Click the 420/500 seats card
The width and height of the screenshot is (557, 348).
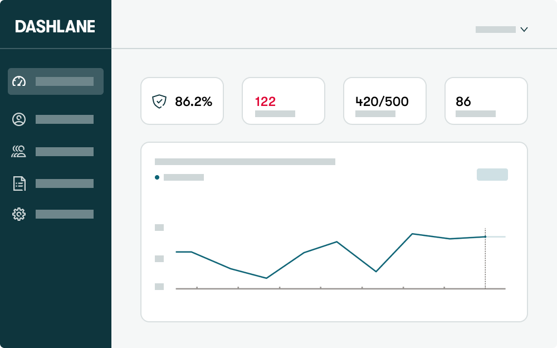pyautogui.click(x=385, y=101)
